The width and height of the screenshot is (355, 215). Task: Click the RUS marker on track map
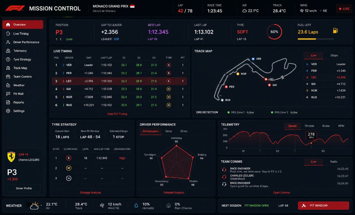coord(222,100)
